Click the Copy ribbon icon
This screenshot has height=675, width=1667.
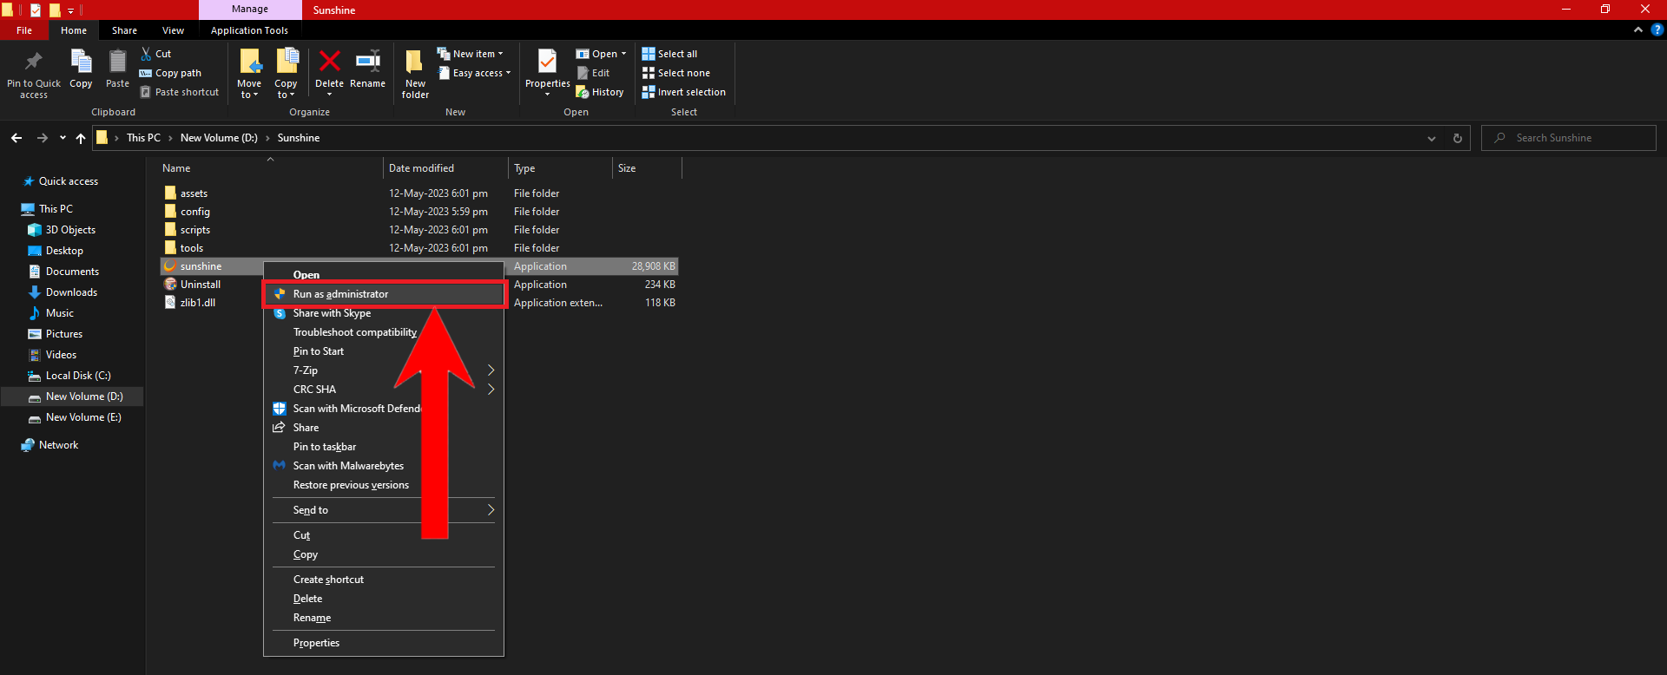pos(81,62)
